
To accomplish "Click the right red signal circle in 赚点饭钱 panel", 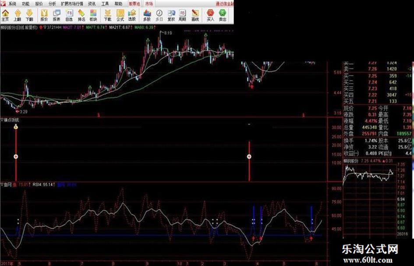I will pos(249,157).
